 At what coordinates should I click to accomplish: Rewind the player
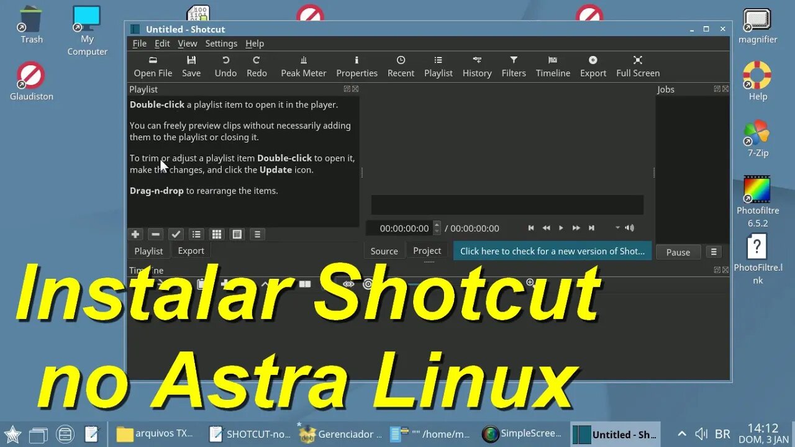click(x=546, y=228)
